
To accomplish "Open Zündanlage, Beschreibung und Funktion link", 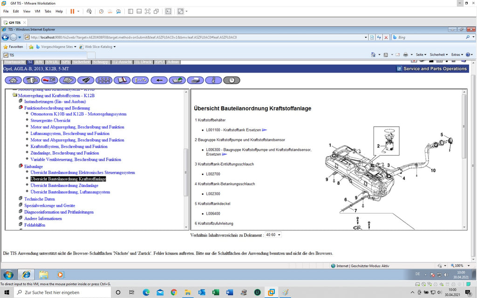I will click(x=64, y=153).
